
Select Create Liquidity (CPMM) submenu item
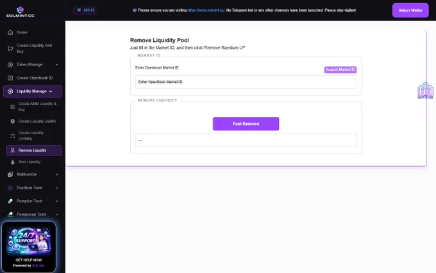click(x=33, y=136)
